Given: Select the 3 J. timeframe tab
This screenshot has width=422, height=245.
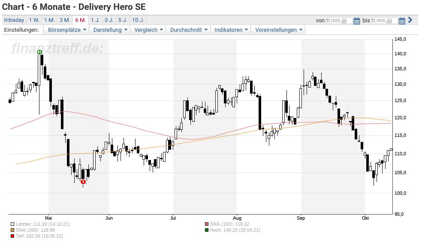Looking at the screenshot, I should coord(109,20).
